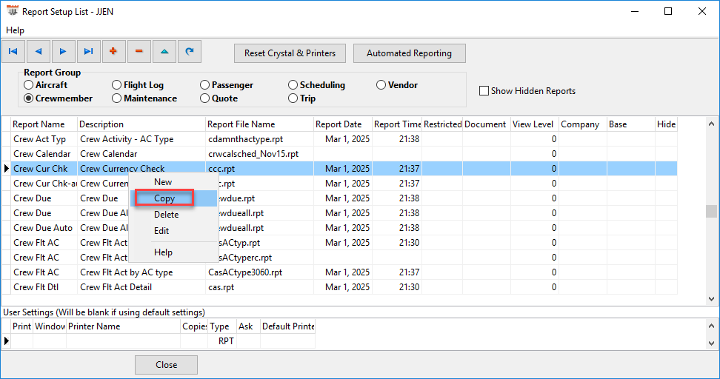Viewport: 720px width, 379px height.
Task: Select the Crew Flt Dtl row
Action: coord(339,287)
